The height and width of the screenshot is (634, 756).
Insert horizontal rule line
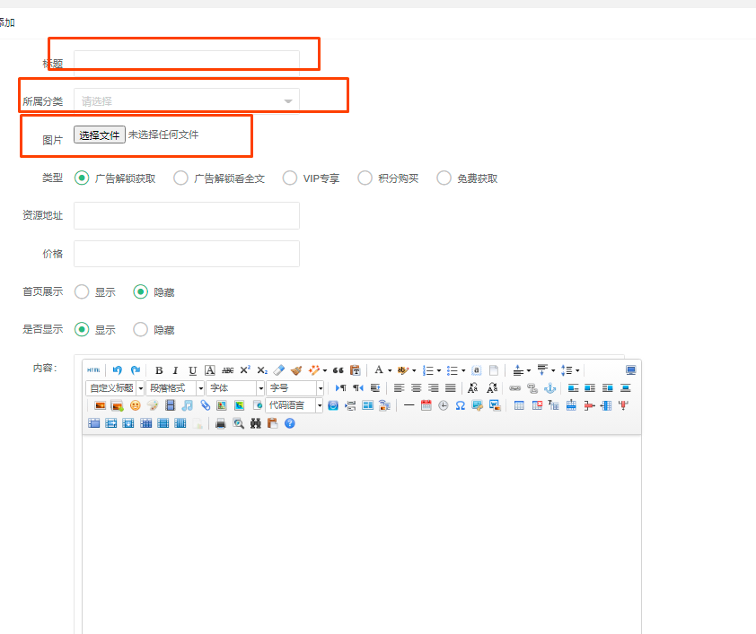(x=409, y=405)
